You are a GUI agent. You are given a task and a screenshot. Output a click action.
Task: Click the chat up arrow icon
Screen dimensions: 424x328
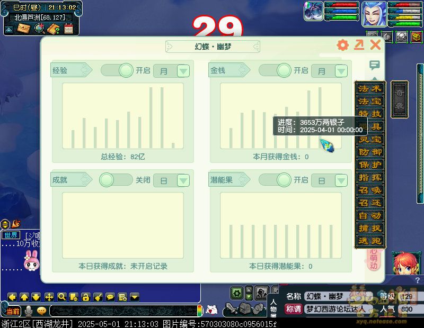[24, 297]
